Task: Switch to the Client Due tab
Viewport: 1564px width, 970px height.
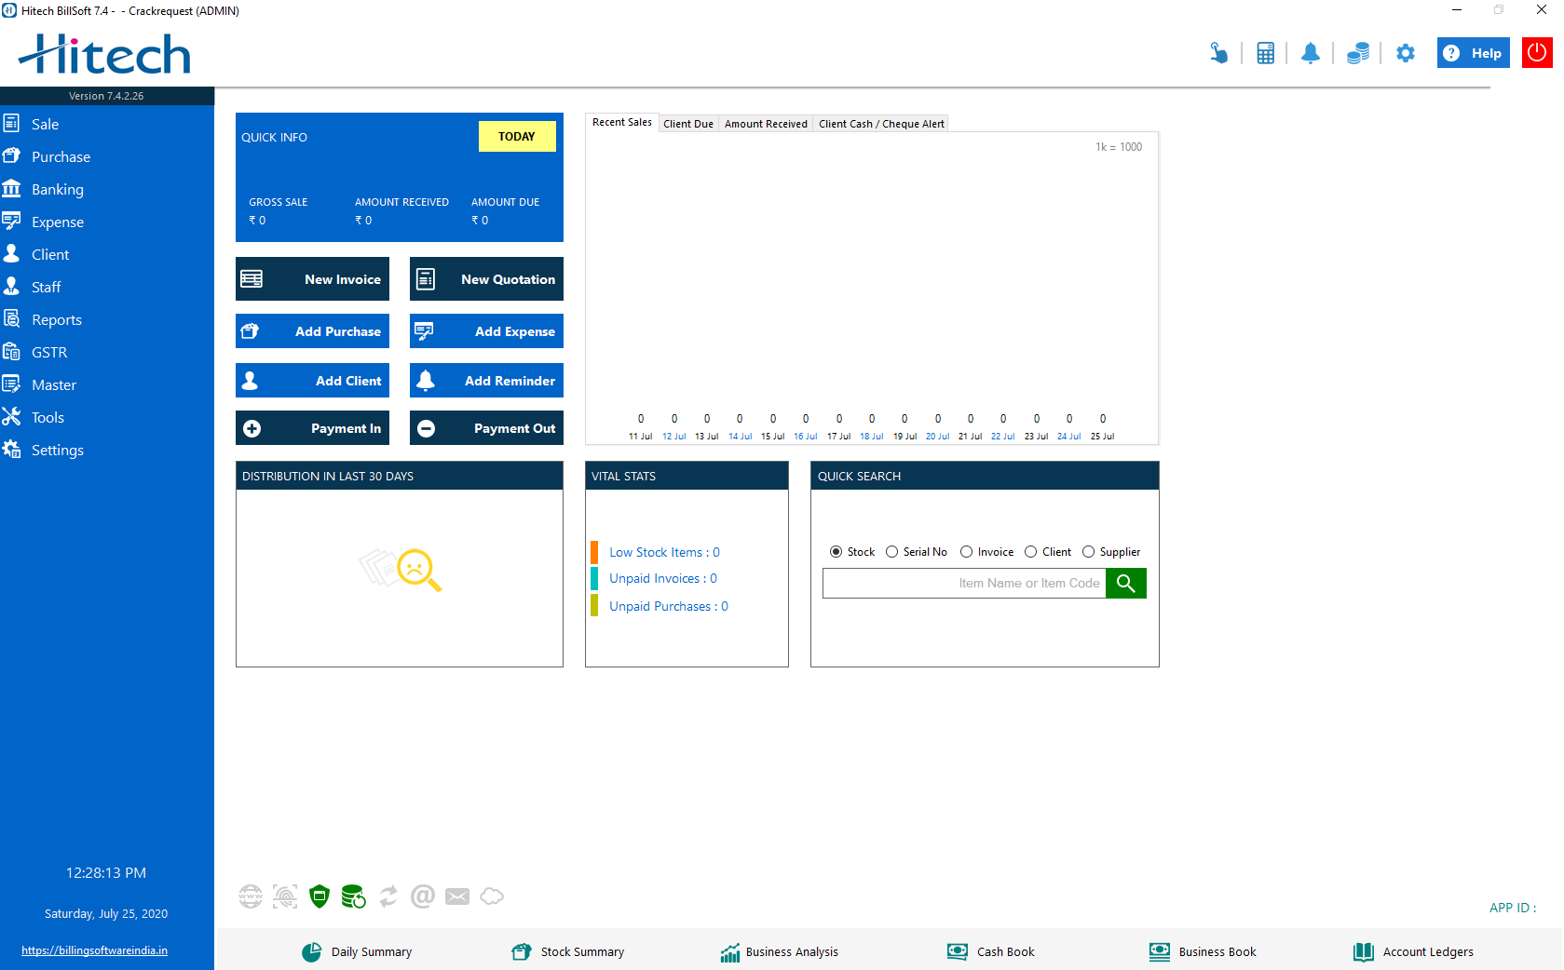Action: tap(688, 124)
